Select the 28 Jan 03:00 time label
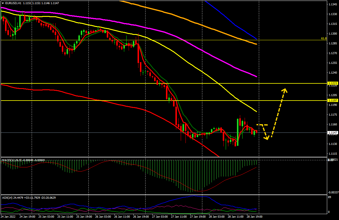Image resolution: width=339 pixels, height=220 pixels. pyautogui.click(x=217, y=216)
